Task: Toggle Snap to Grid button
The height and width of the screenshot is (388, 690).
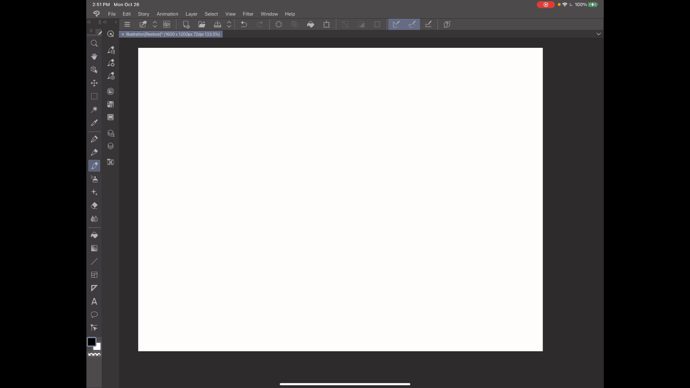Action: click(x=428, y=24)
